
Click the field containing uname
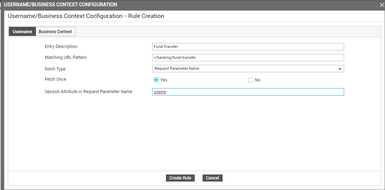(248, 92)
